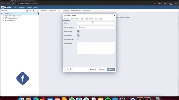Click into the Name input field
Image resolution: width=179 pixels, height=100 pixels.
click(96, 23)
